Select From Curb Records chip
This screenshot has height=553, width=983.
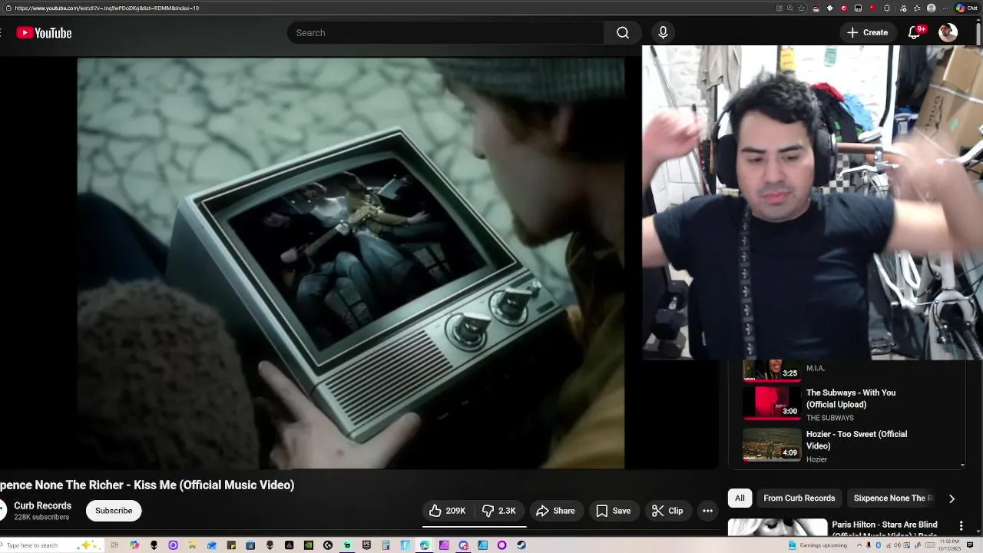(x=799, y=498)
